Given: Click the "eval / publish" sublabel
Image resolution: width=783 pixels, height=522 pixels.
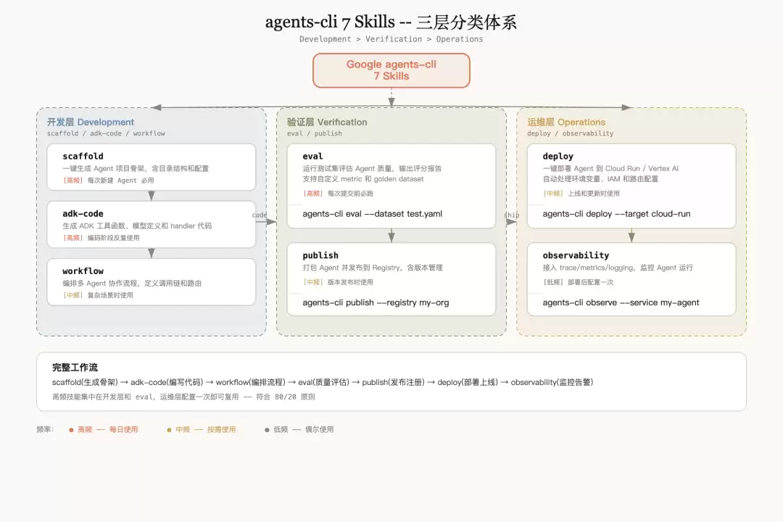Looking at the screenshot, I should pyautogui.click(x=315, y=133).
